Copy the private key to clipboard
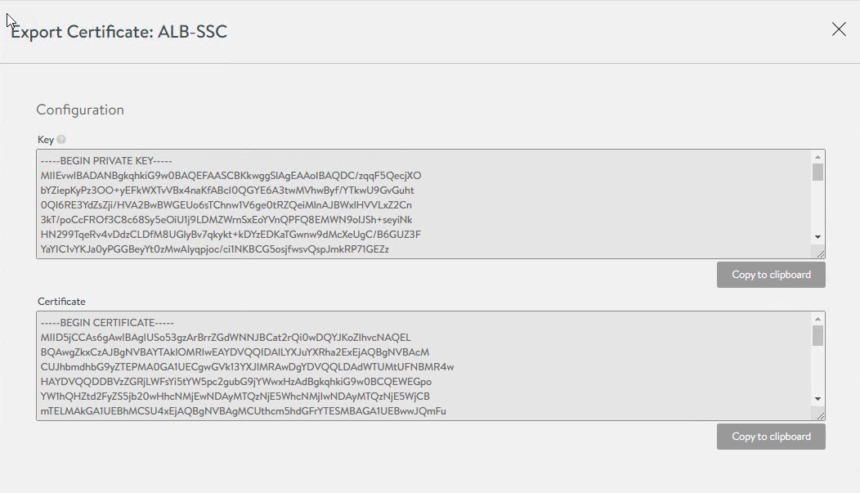860x493 pixels. [x=771, y=275]
